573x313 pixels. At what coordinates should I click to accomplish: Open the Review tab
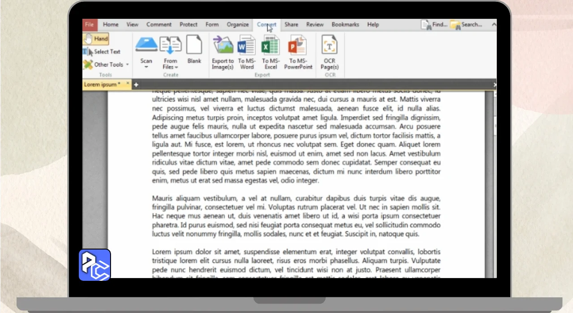coord(315,25)
